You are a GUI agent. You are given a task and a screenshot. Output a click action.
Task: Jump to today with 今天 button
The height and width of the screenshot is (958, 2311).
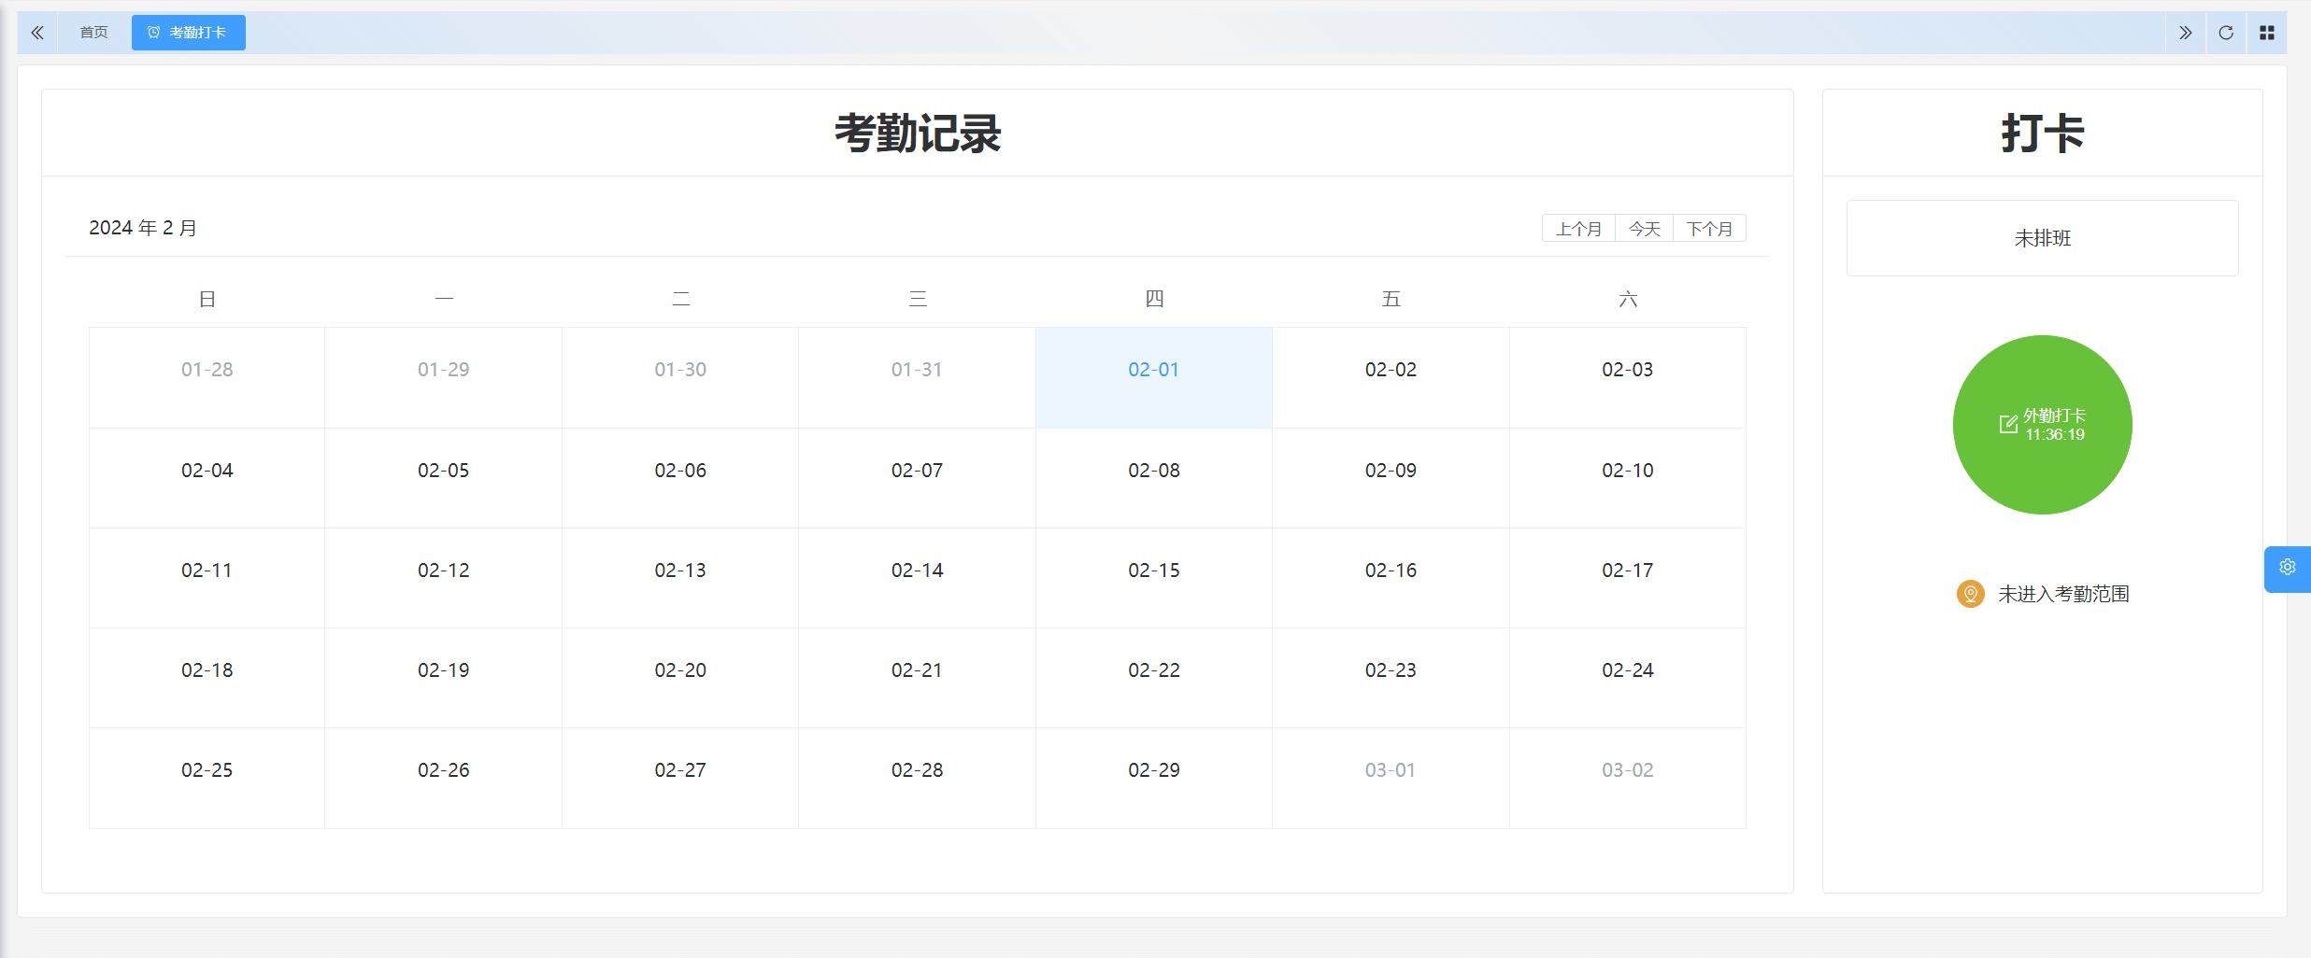tap(1644, 229)
